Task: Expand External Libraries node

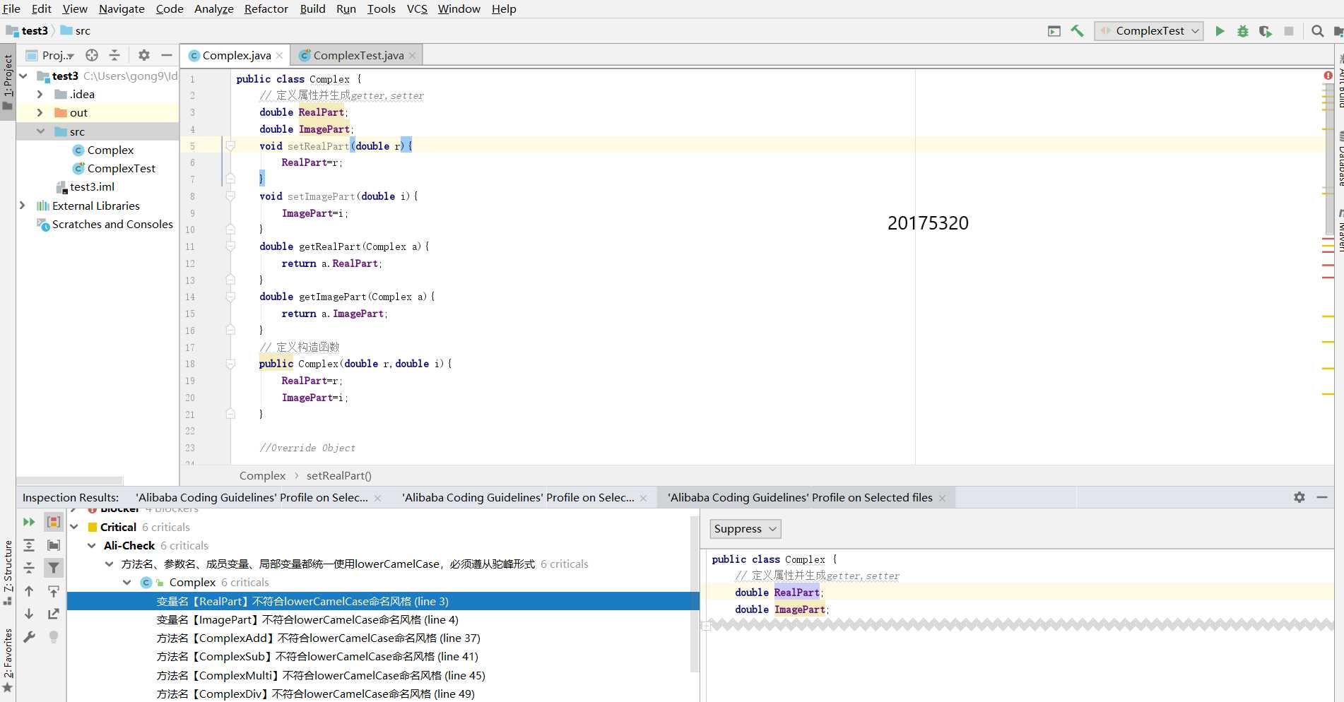Action: (x=23, y=206)
